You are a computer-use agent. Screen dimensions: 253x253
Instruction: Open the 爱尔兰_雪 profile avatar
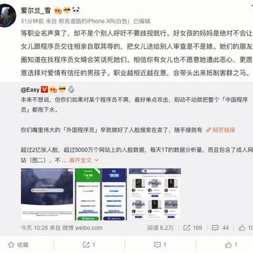(7, 15)
